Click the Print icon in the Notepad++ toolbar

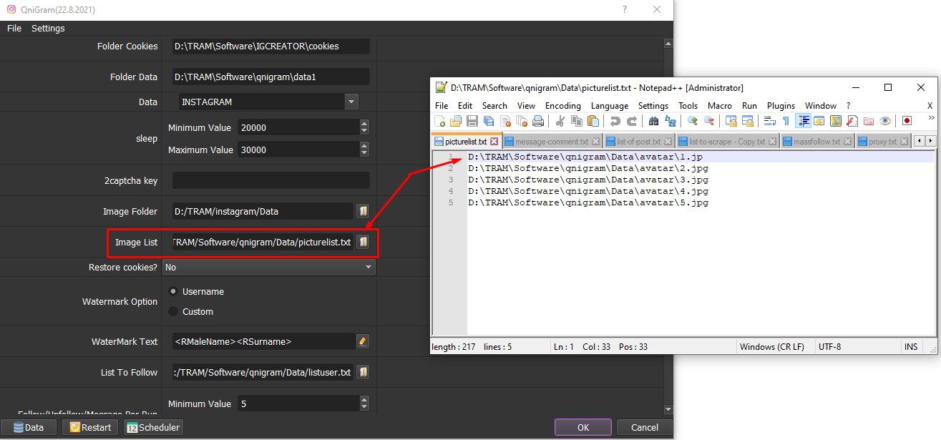click(538, 121)
